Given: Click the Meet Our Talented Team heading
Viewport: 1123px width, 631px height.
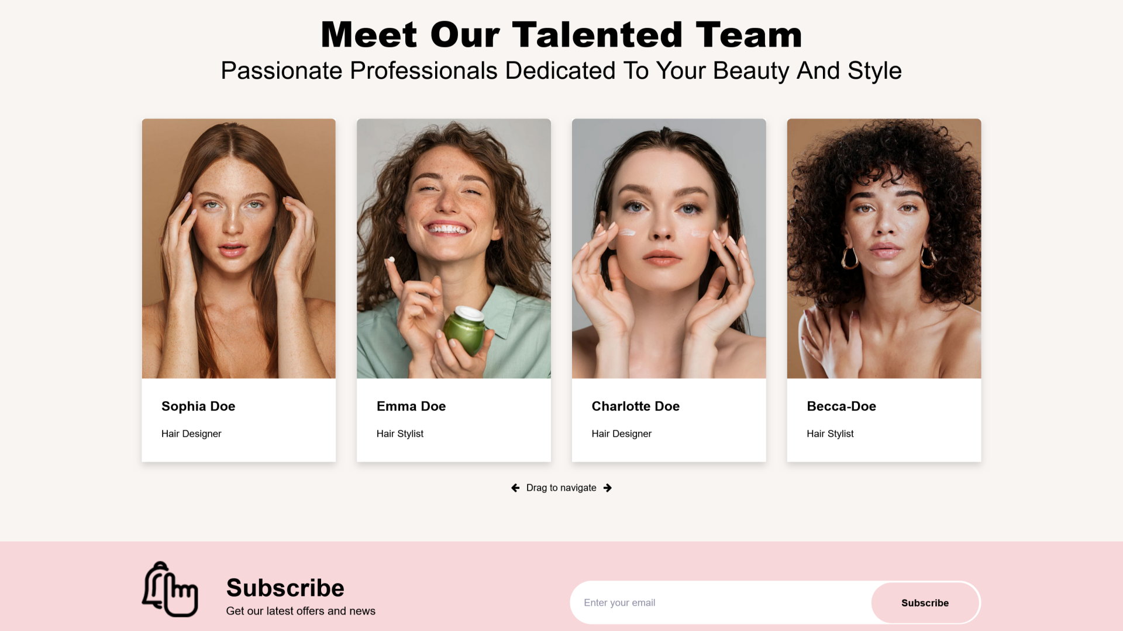Looking at the screenshot, I should (561, 34).
